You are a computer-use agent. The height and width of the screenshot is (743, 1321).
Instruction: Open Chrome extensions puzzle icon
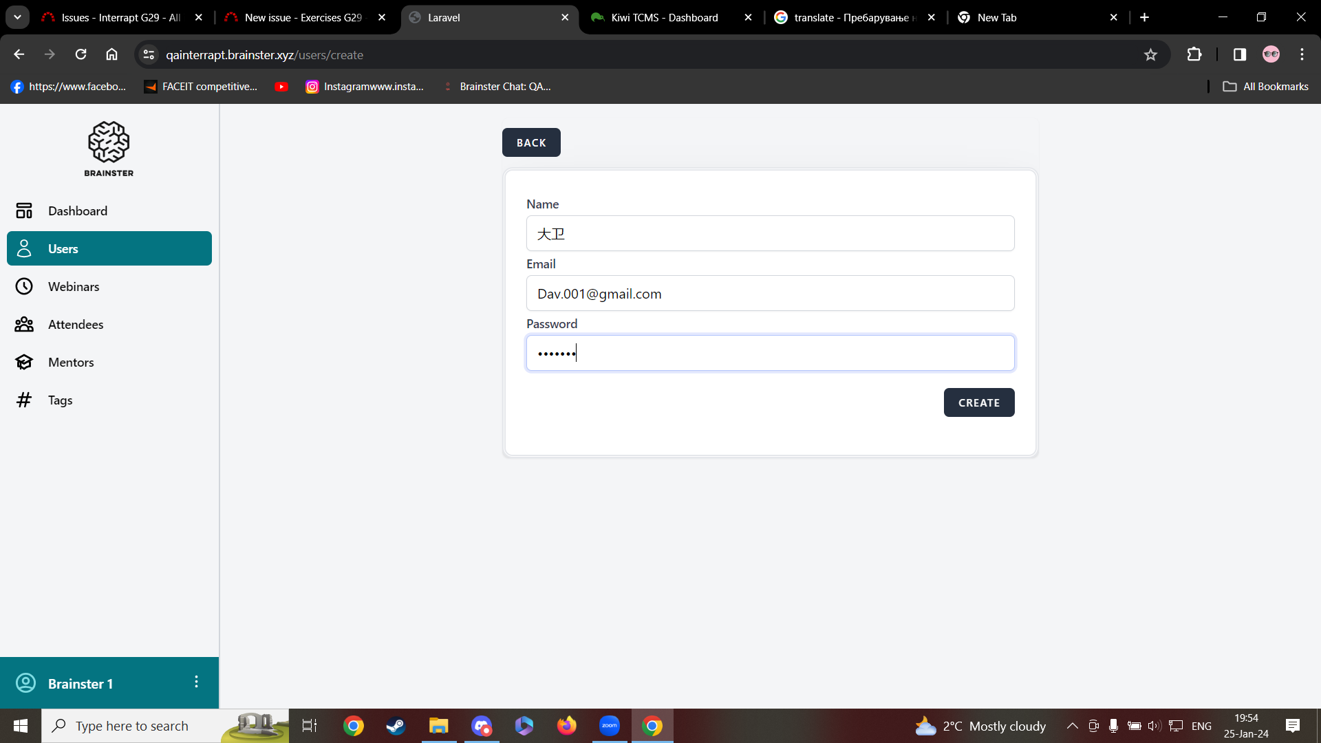(1194, 55)
